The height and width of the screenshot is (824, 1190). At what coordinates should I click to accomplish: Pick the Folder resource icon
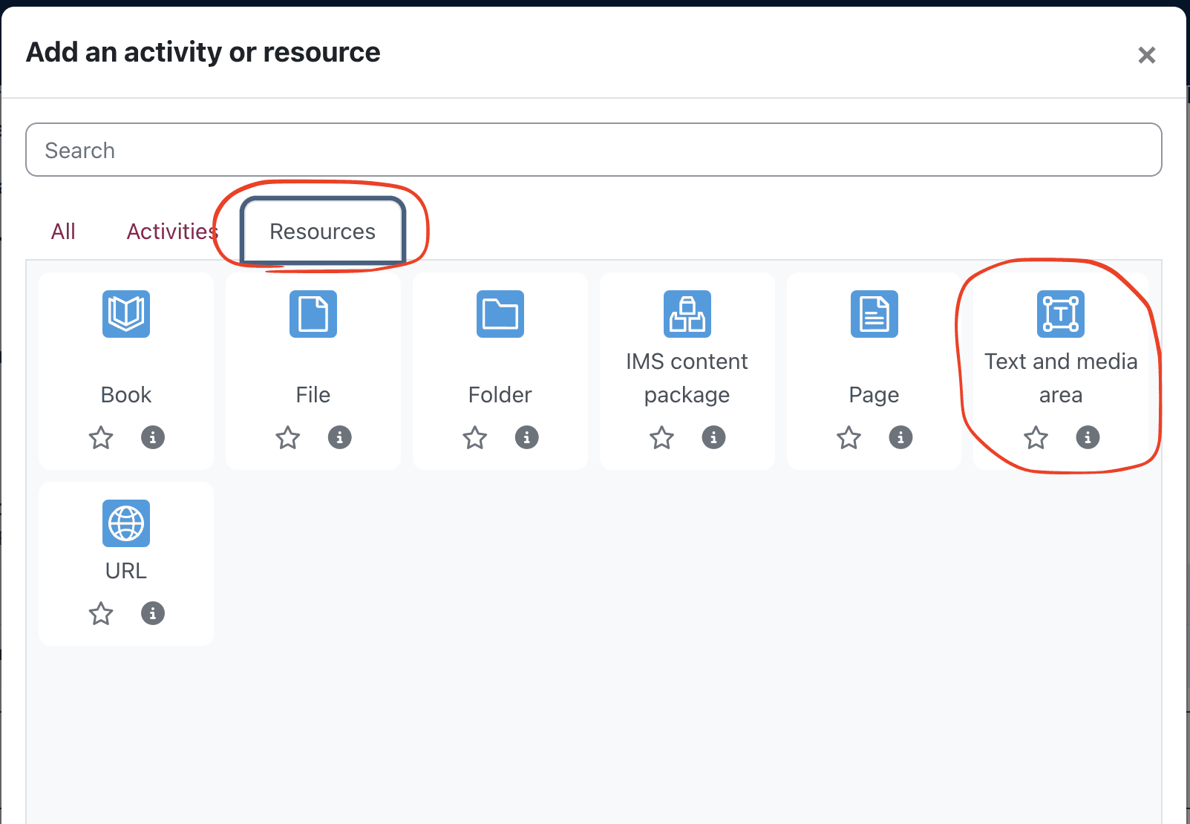click(500, 314)
